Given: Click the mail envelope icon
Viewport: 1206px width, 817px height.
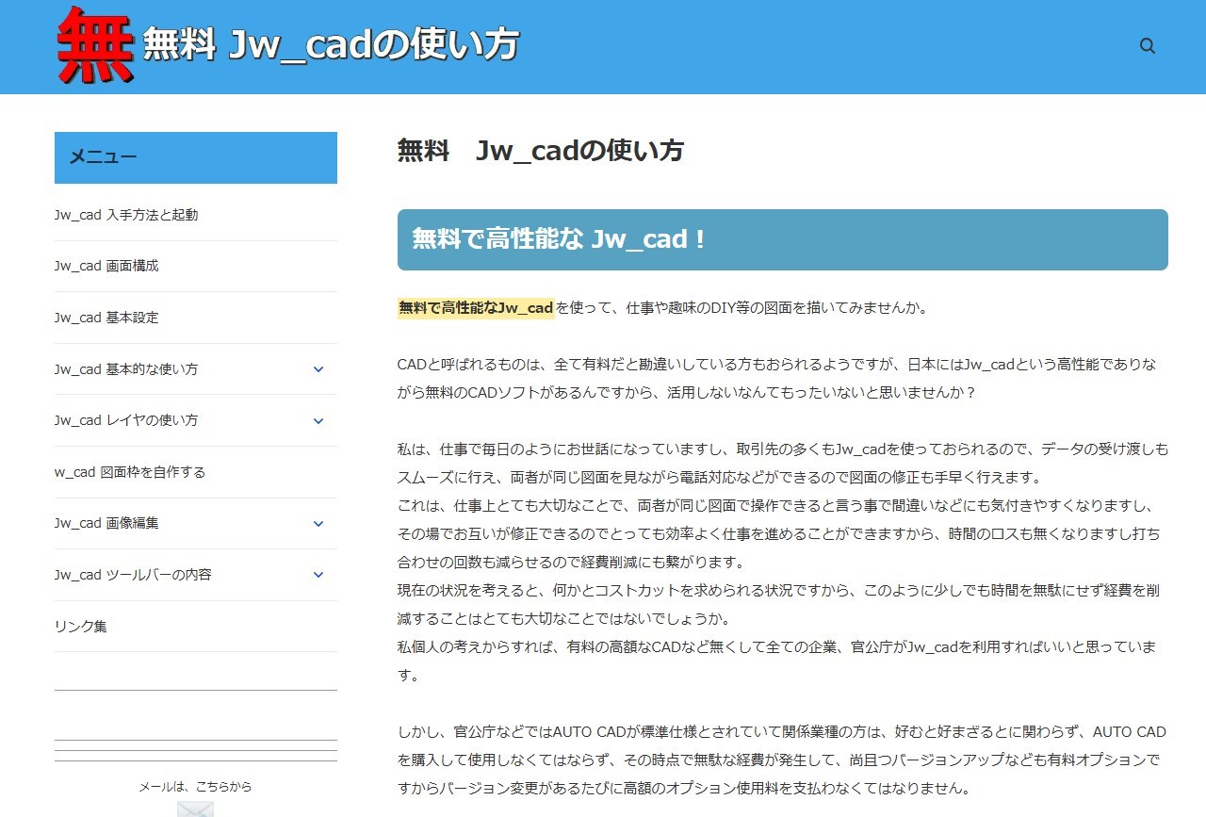Looking at the screenshot, I should 195,809.
